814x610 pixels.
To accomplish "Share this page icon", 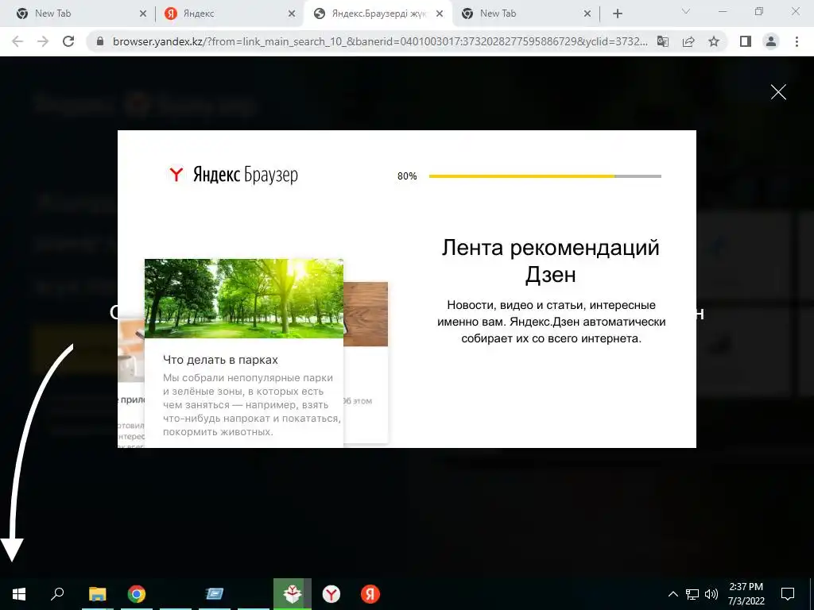I will [688, 41].
